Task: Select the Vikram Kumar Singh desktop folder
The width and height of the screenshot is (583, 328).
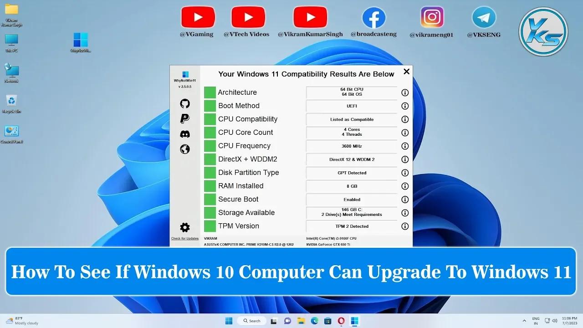Action: pyautogui.click(x=11, y=15)
